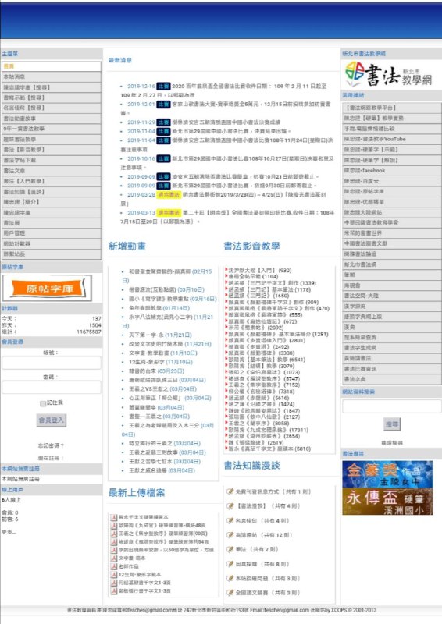This screenshot has height=624, width=442.
Task: Open 中華民國書法教育學會 link
Action: (x=392, y=222)
